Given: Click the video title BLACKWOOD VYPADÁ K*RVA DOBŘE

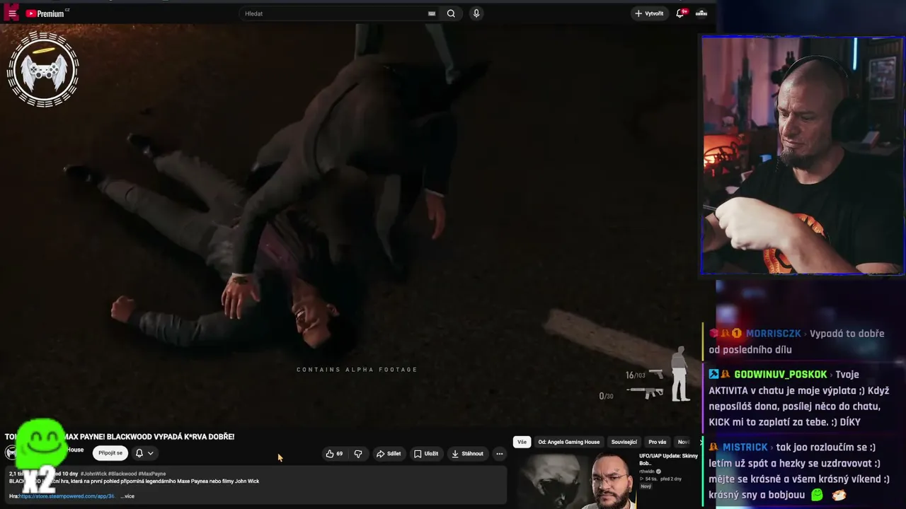Looking at the screenshot, I should (120, 437).
